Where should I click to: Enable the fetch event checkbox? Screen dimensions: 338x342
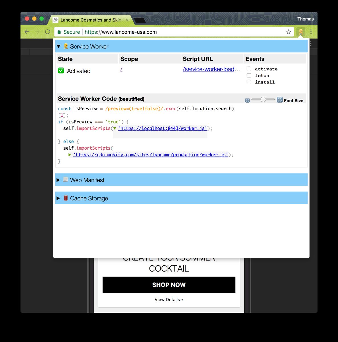click(249, 76)
